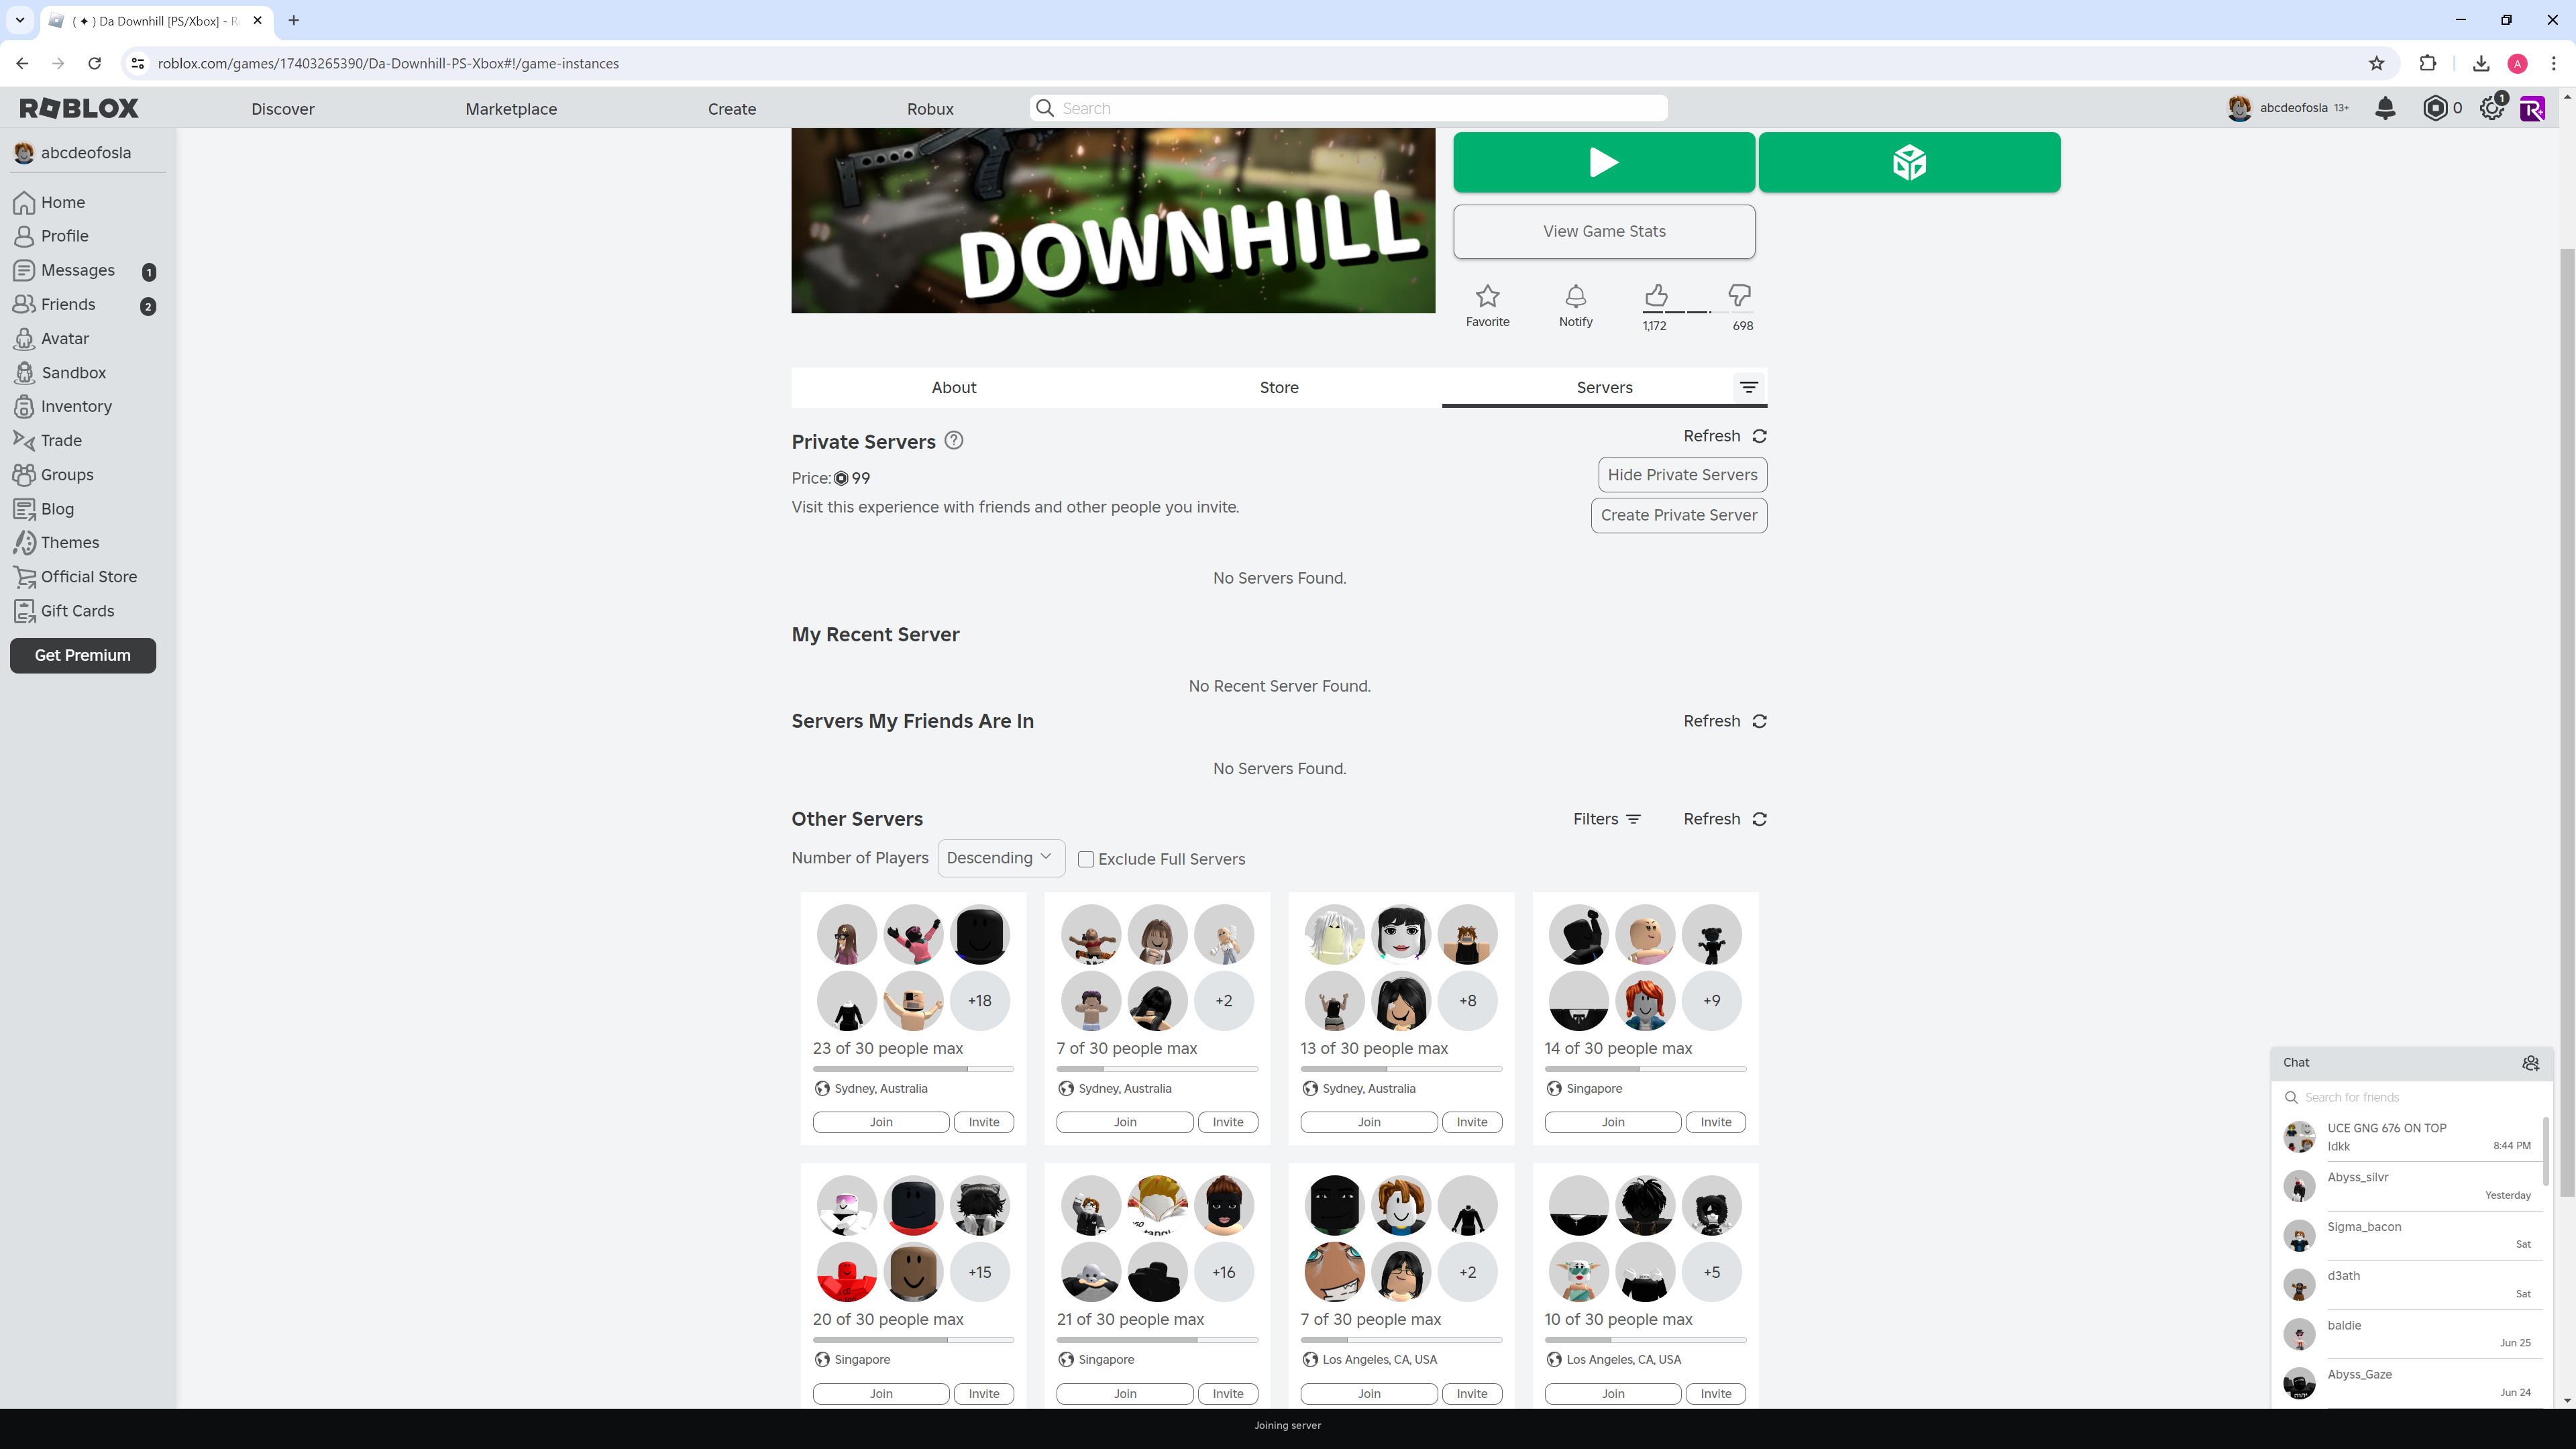Viewport: 2576px width, 1449px height.
Task: Open Filters for Other Servers
Action: [1607, 819]
